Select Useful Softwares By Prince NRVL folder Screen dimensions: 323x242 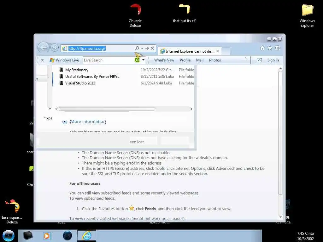pos(92,76)
